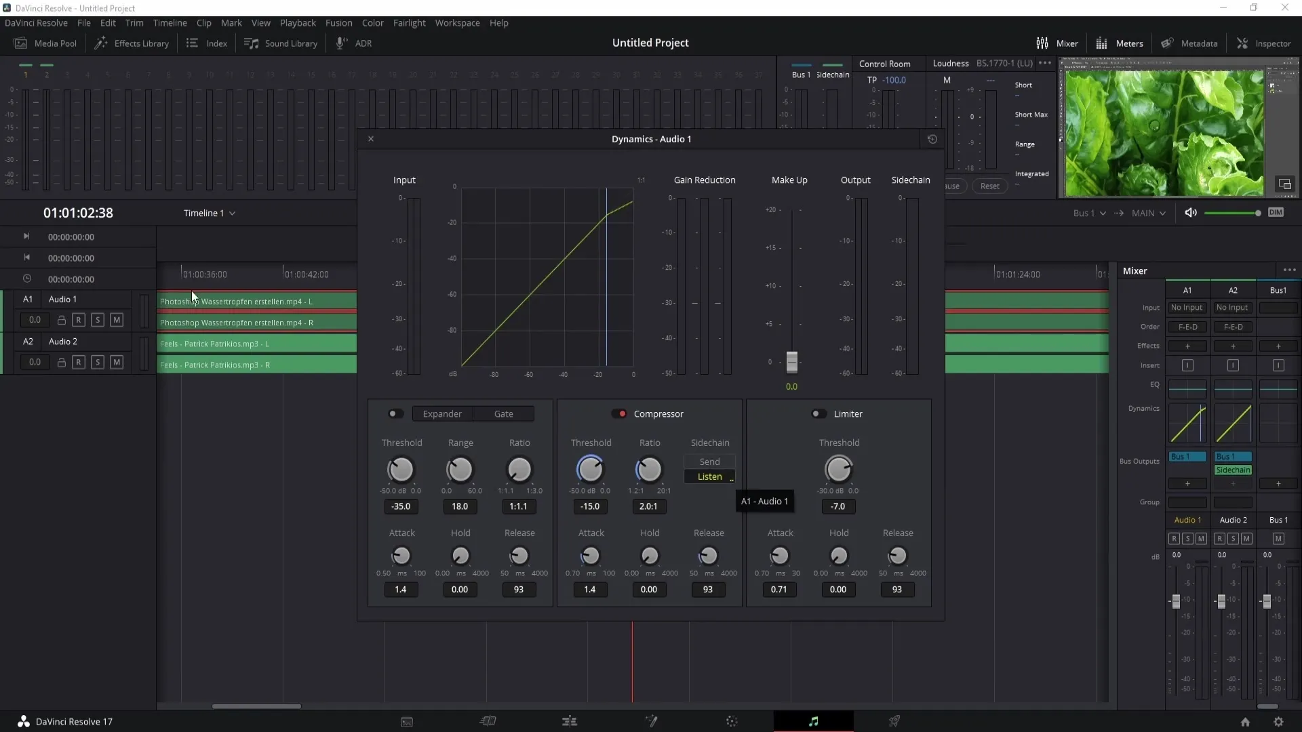This screenshot has width=1302, height=732.
Task: Click the Make Up gain slider at 0.0
Action: pos(791,363)
